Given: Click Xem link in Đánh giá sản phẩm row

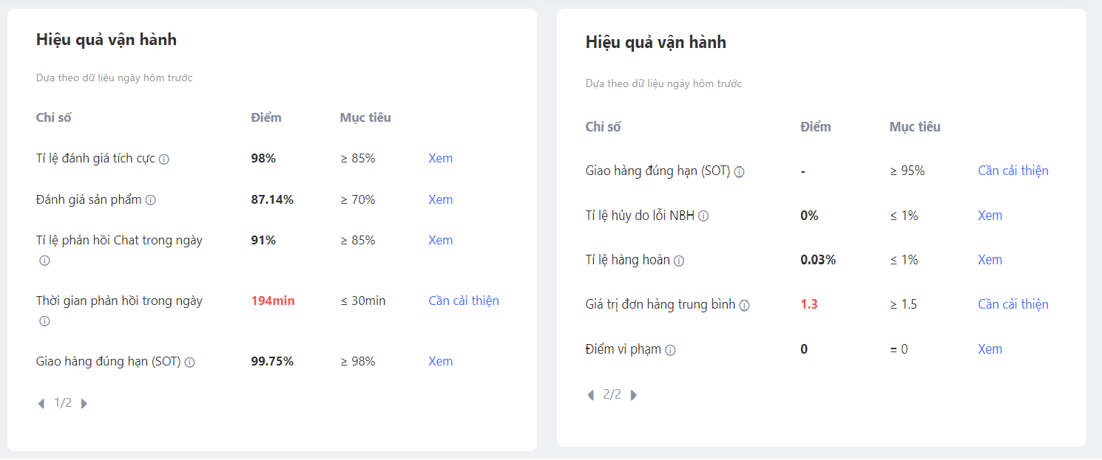Looking at the screenshot, I should pos(440,199).
